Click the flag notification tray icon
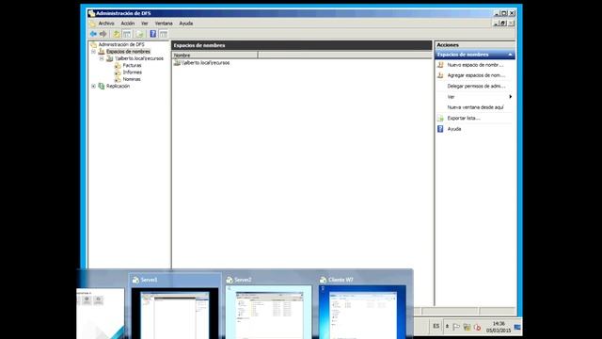The image size is (602, 339). coord(456,327)
